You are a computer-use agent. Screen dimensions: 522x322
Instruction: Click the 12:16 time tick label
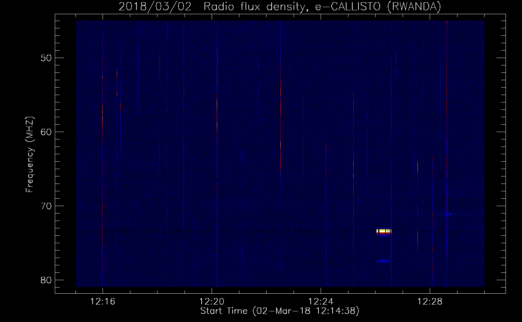click(103, 302)
